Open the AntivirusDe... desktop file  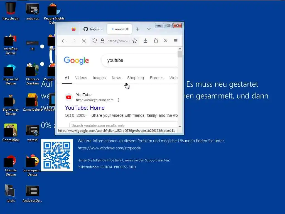[x=32, y=194]
